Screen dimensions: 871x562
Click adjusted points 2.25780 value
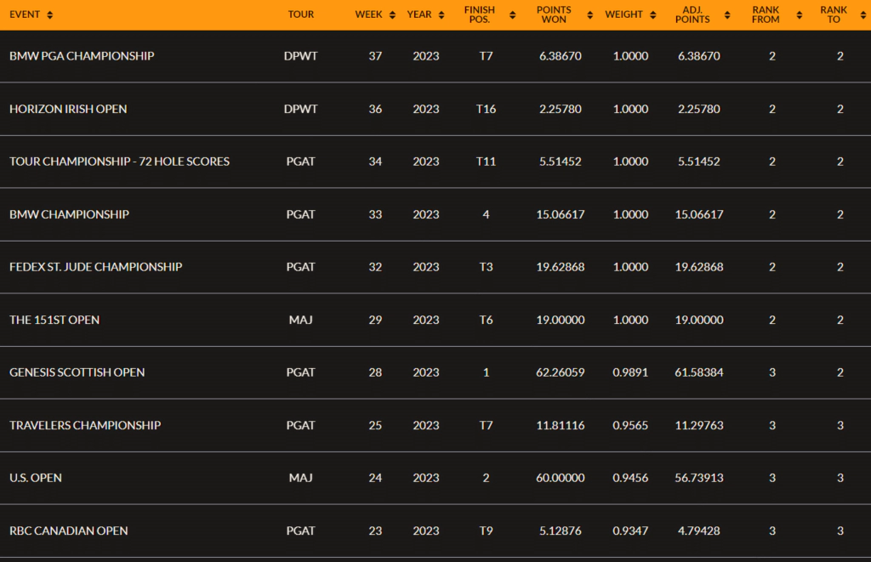[x=699, y=109]
